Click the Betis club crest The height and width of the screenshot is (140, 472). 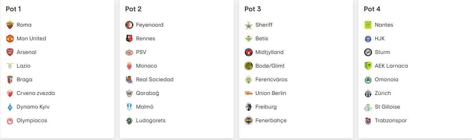[248, 39]
